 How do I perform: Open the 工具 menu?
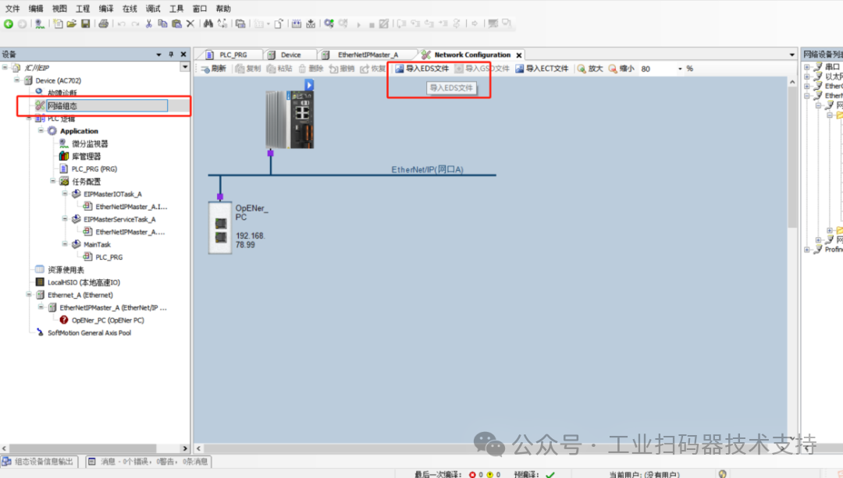pyautogui.click(x=176, y=9)
